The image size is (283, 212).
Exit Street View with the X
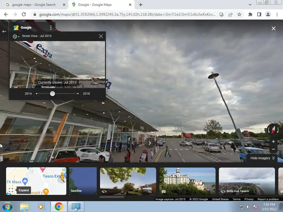point(274,28)
